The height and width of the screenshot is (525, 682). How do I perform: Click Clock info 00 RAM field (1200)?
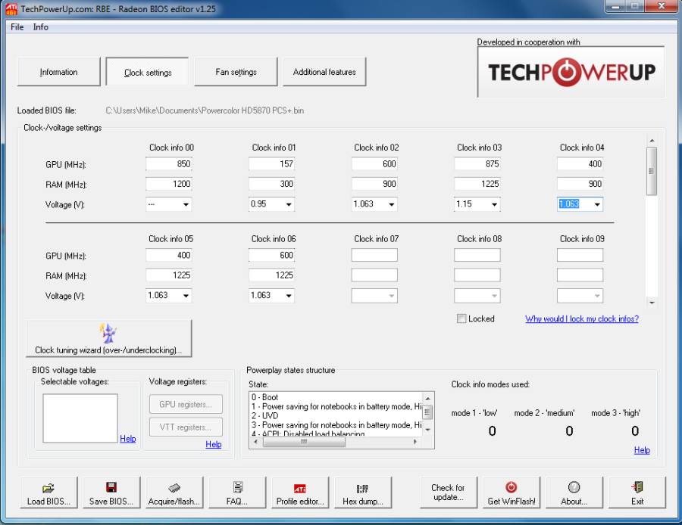click(x=169, y=184)
